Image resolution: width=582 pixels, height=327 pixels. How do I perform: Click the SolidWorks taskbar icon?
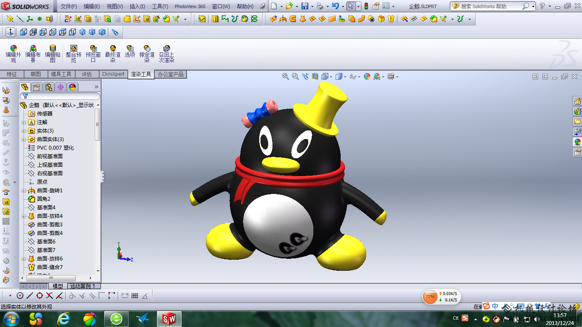169,318
